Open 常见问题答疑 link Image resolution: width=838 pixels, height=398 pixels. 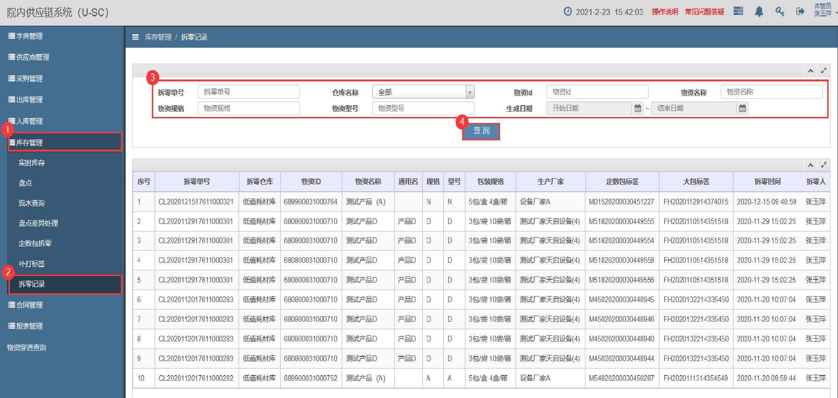coord(704,12)
